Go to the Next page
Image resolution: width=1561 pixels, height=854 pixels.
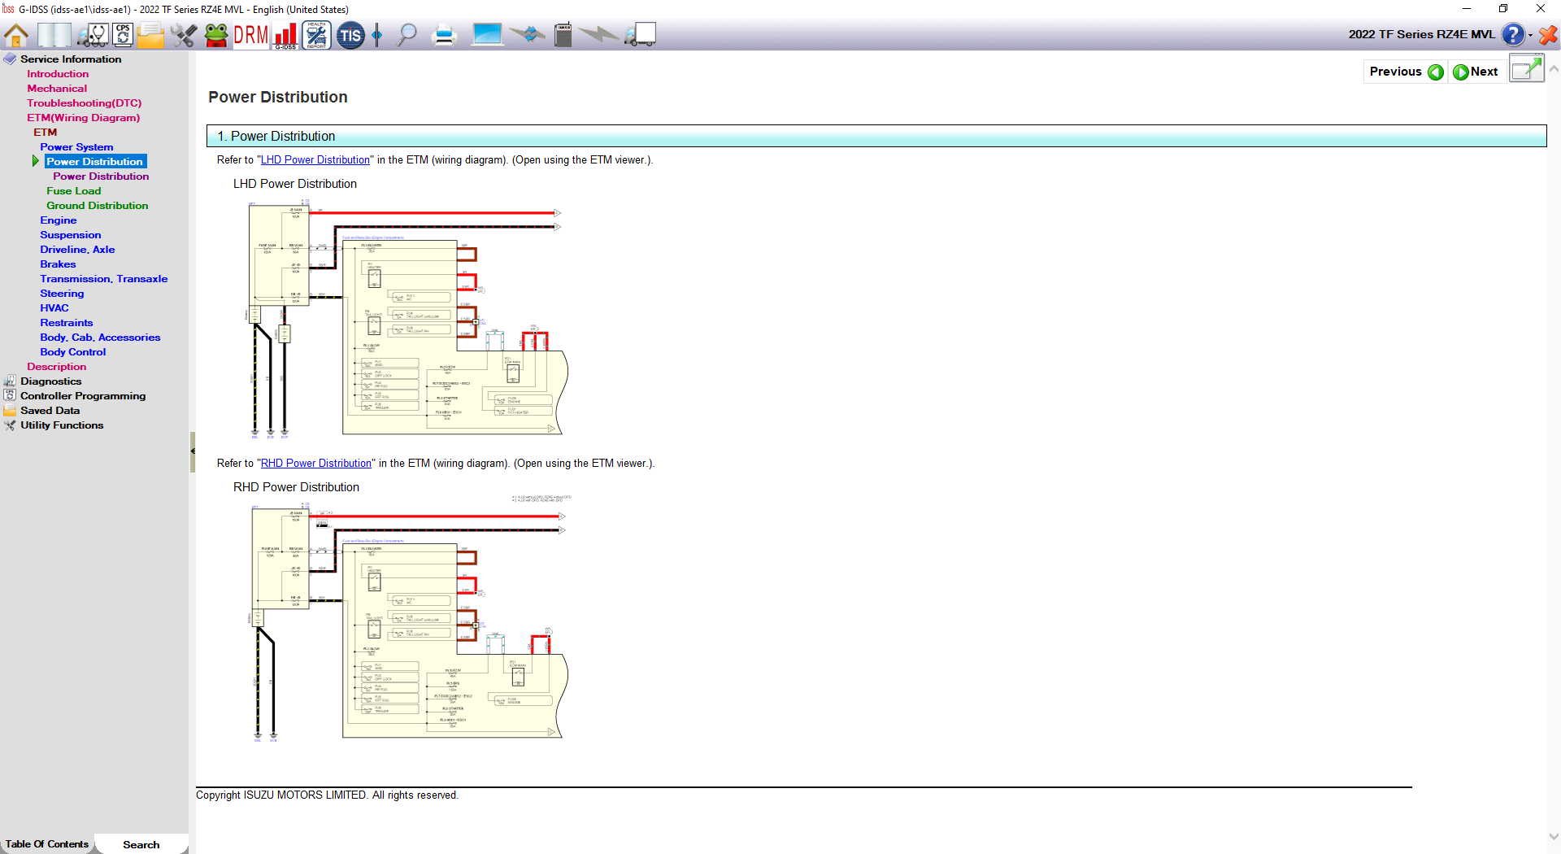pyautogui.click(x=1476, y=72)
